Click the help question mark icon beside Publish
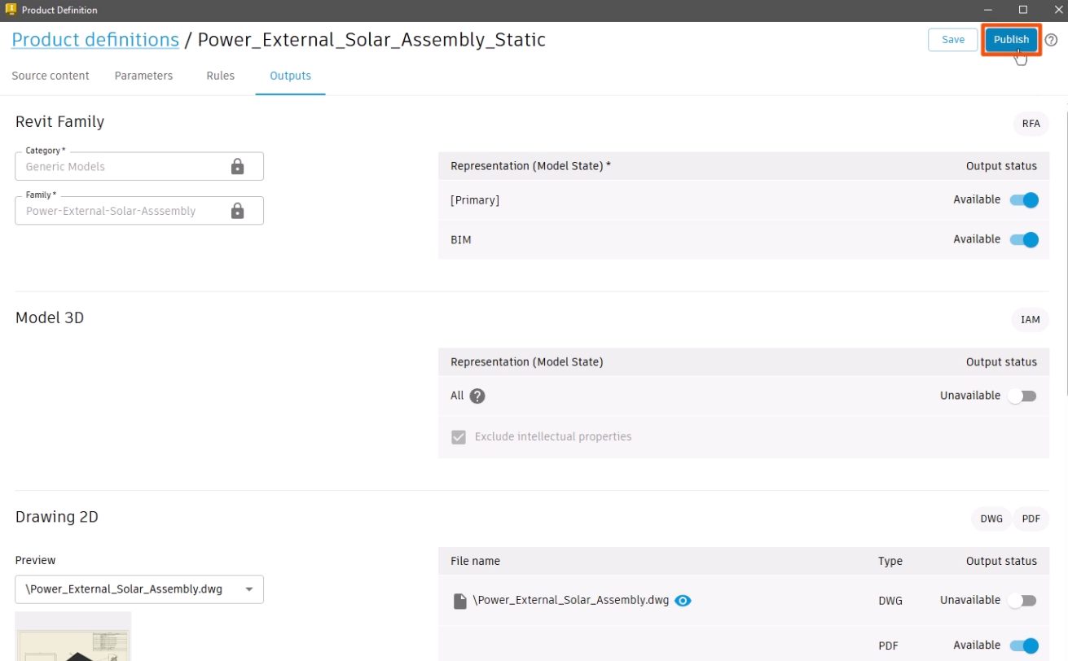Viewport: 1068px width, 661px height. point(1051,40)
